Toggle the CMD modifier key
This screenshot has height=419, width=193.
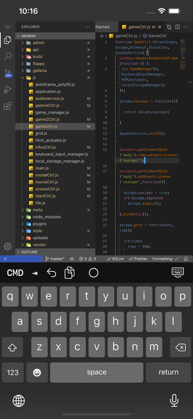[x=15, y=272]
